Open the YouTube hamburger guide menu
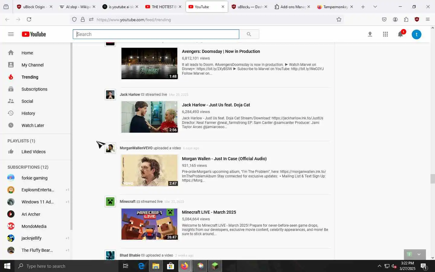The image size is (435, 272). pyautogui.click(x=11, y=34)
